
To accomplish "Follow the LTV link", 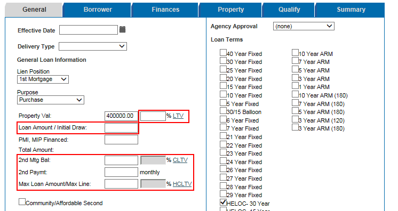I will (178, 116).
